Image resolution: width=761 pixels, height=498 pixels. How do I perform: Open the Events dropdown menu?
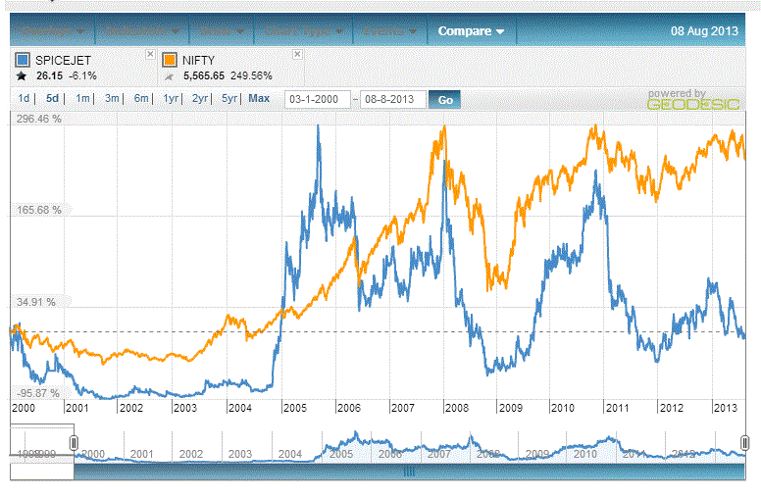[390, 31]
